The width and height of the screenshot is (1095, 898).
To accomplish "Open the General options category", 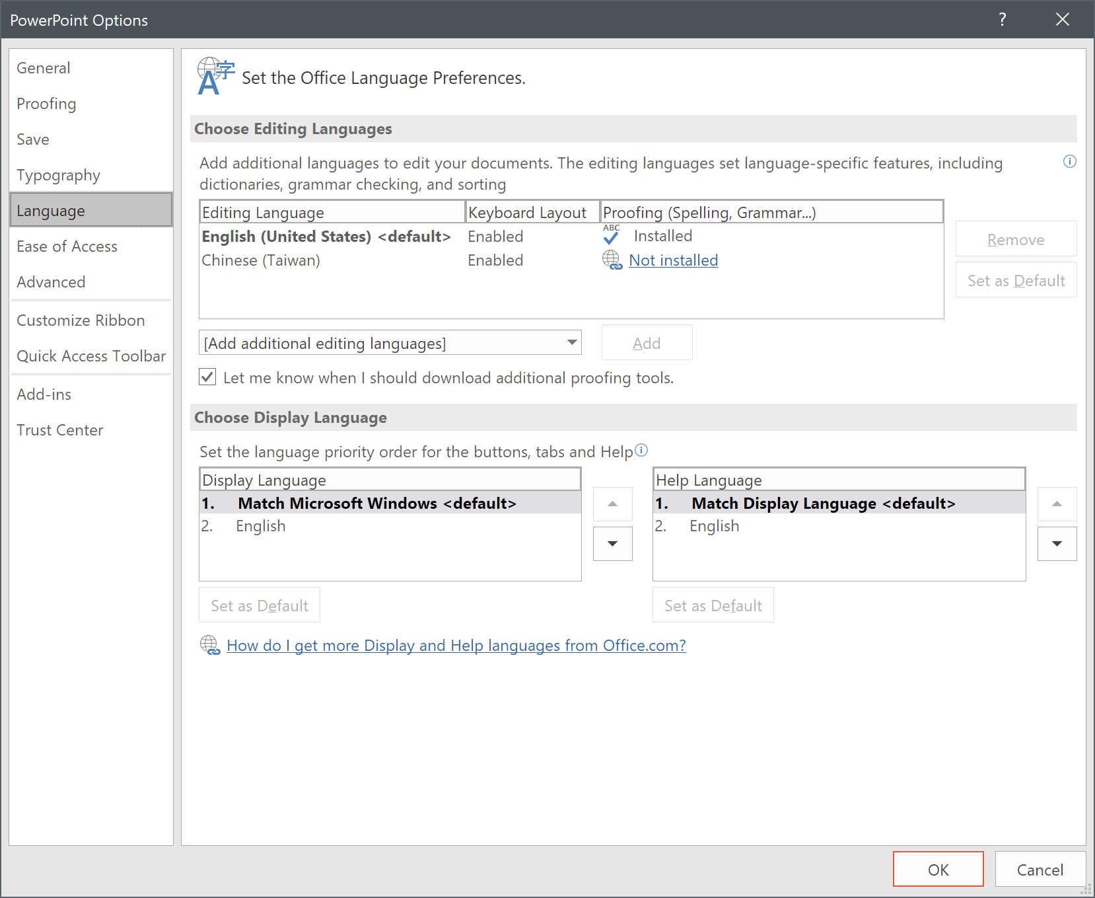I will tap(91, 68).
